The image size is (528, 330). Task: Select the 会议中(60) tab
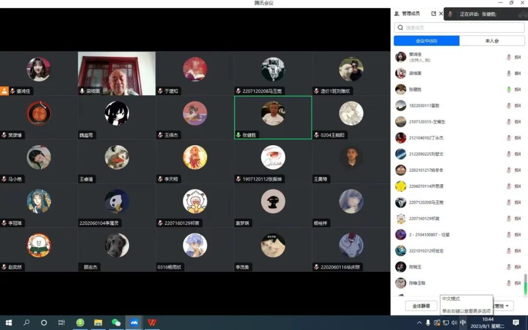click(426, 41)
